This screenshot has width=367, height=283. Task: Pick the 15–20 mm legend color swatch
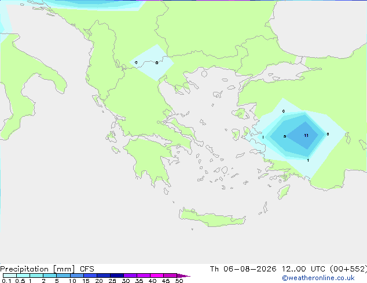(90, 275)
